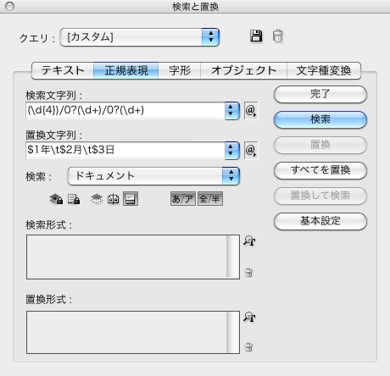390x376 pixels.
Task: Toggle あ/ア kana sensitivity button
Action: [183, 199]
